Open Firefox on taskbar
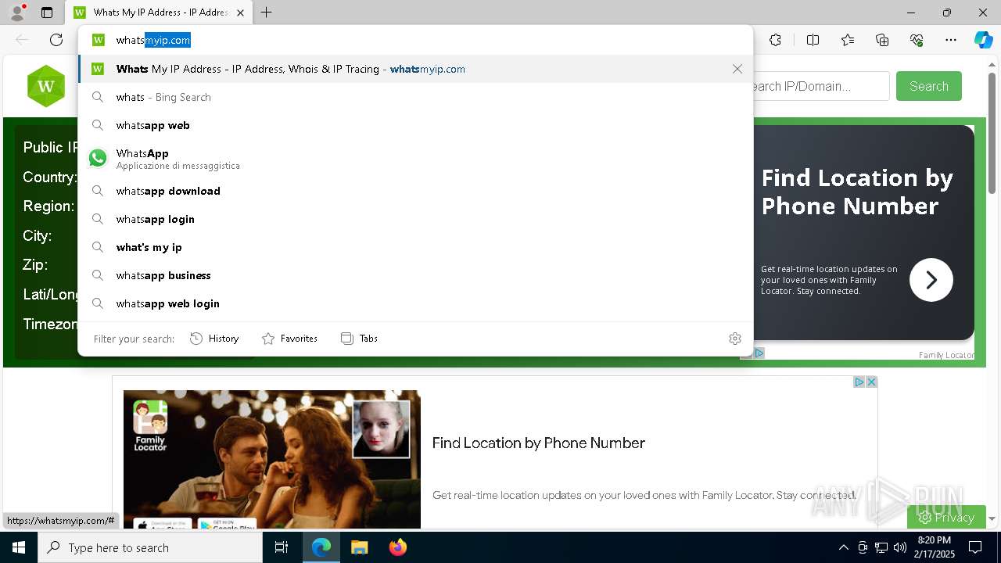The height and width of the screenshot is (563, 1001). [x=397, y=547]
